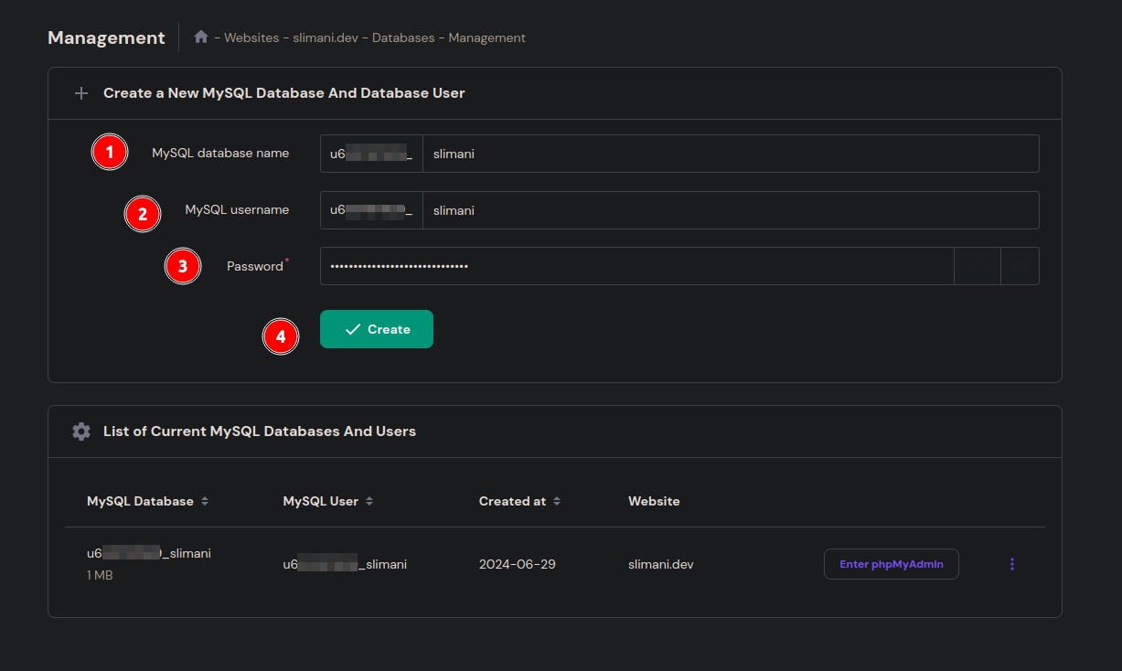
Task: Open slimani.dev in the breadcrumb
Action: point(326,37)
